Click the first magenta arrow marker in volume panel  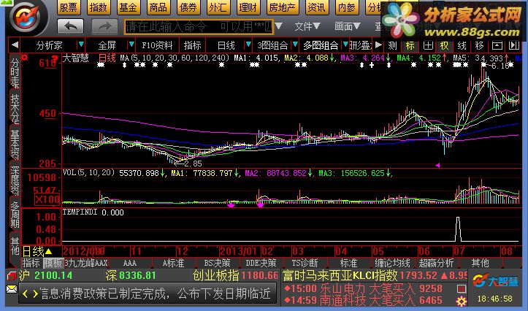click(x=231, y=204)
